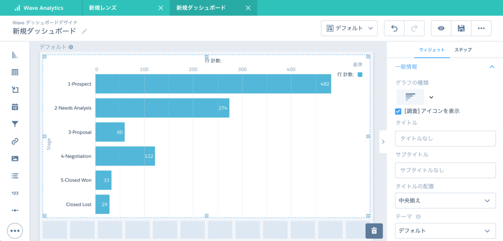Select the date widget calendar icon
The height and width of the screenshot is (241, 503).
coord(15,107)
